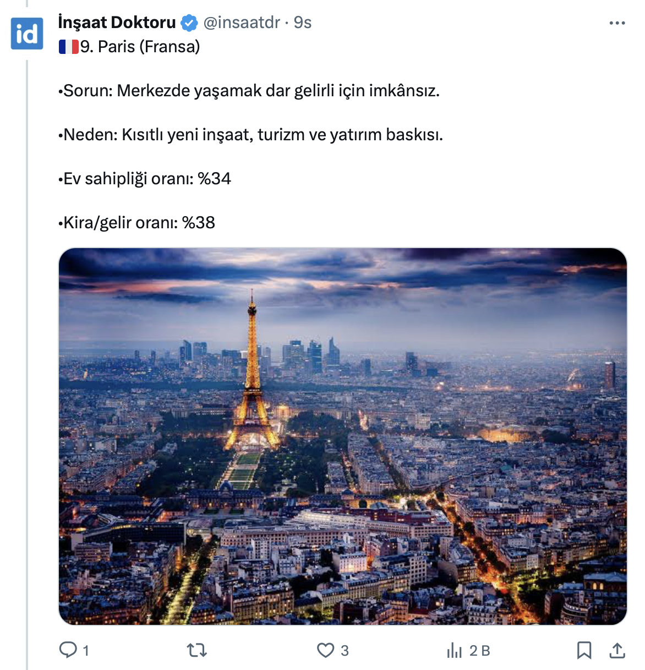
Task: Open the İnşaat Doktoru profile avatar
Action: coord(27,34)
